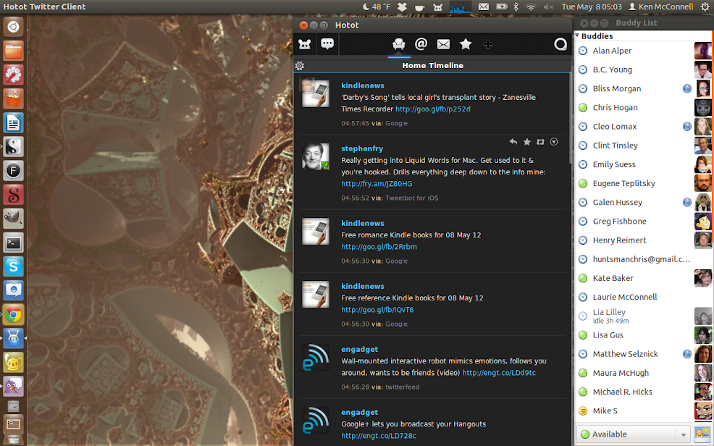Compose a new tweet with speech bubble icon

[x=327, y=43]
